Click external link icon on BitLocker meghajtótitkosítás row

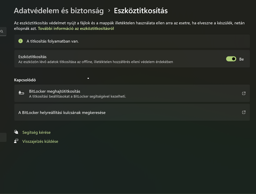(244, 93)
